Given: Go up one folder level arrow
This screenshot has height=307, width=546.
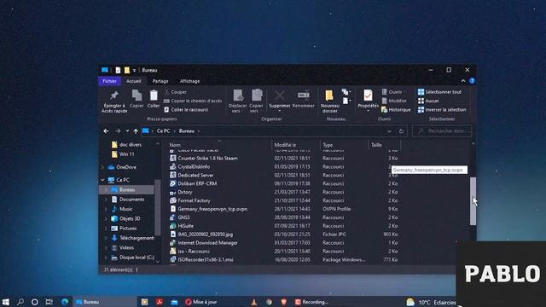Looking at the screenshot, I should tap(136, 131).
